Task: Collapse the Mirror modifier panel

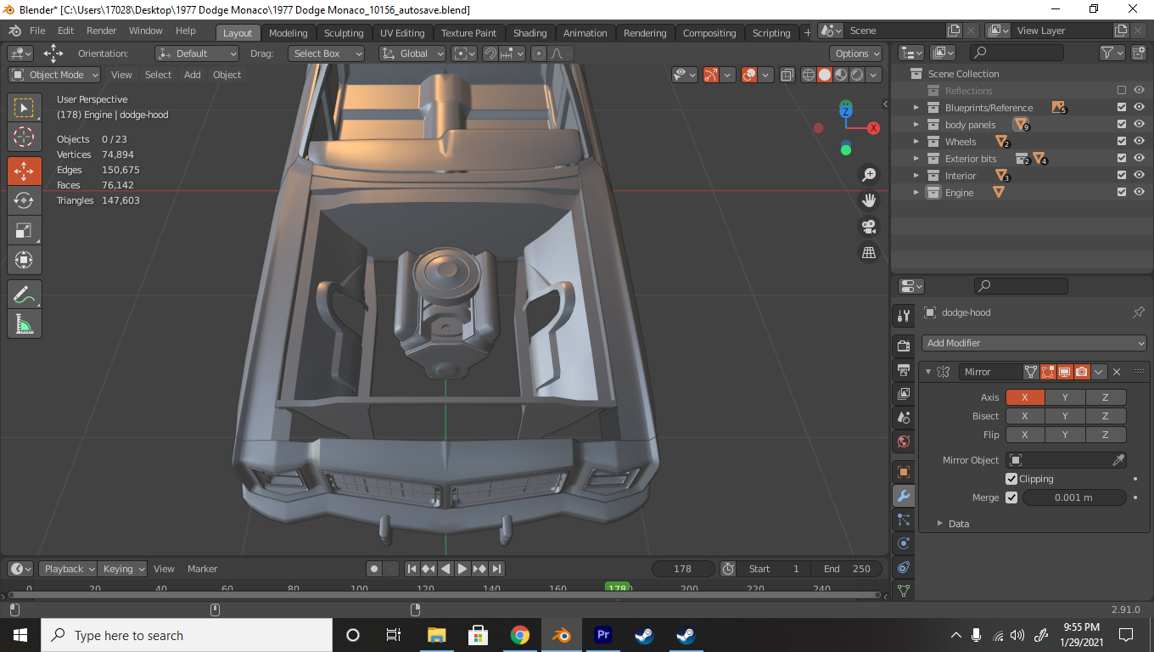Action: coord(928,372)
